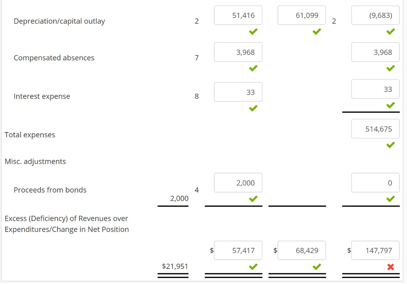This screenshot has width=407, height=284.
Task: Click the green checkmark under 51,416
Action: tap(253, 31)
